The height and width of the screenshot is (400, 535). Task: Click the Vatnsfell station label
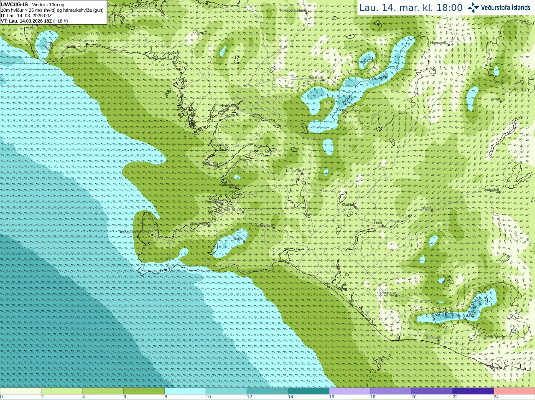(492, 190)
